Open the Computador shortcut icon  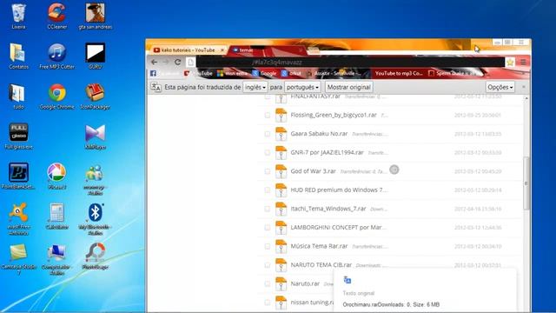(x=56, y=259)
